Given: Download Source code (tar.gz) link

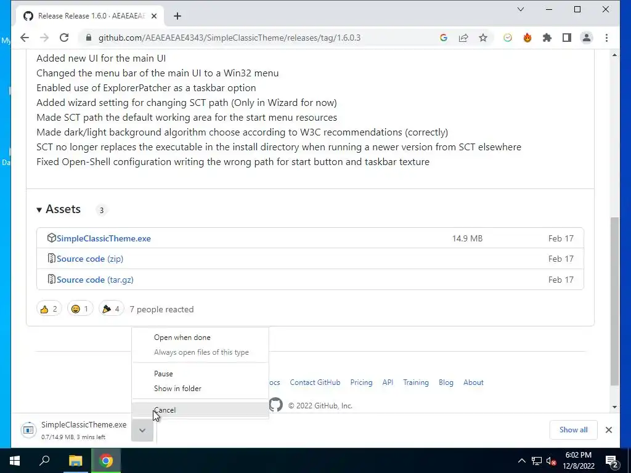Looking at the screenshot, I should pyautogui.click(x=95, y=280).
